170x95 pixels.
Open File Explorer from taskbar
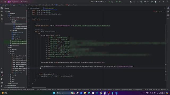click(85, 93)
